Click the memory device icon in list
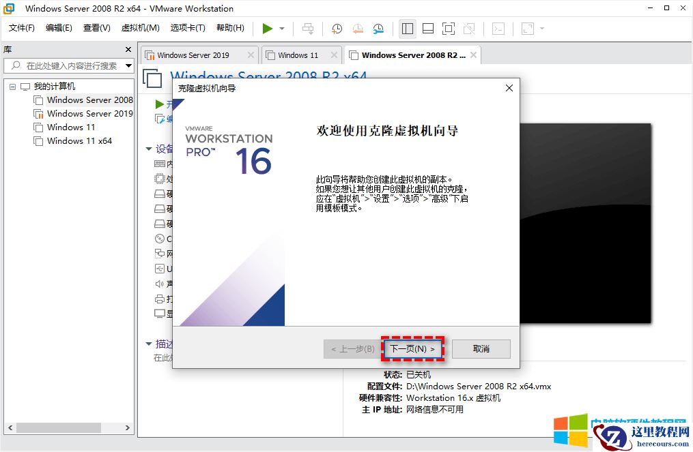The height and width of the screenshot is (452, 693). [x=160, y=164]
